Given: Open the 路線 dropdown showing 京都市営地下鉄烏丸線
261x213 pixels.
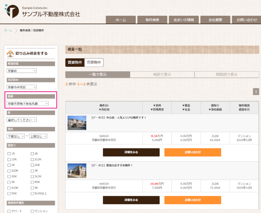Looking at the screenshot, I should point(28,104).
